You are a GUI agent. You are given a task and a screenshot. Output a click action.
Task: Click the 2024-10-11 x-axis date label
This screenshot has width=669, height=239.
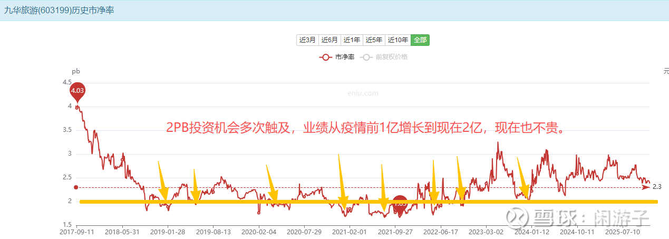(577, 231)
